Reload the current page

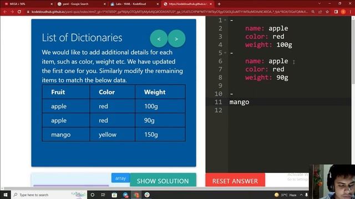tap(19, 12)
